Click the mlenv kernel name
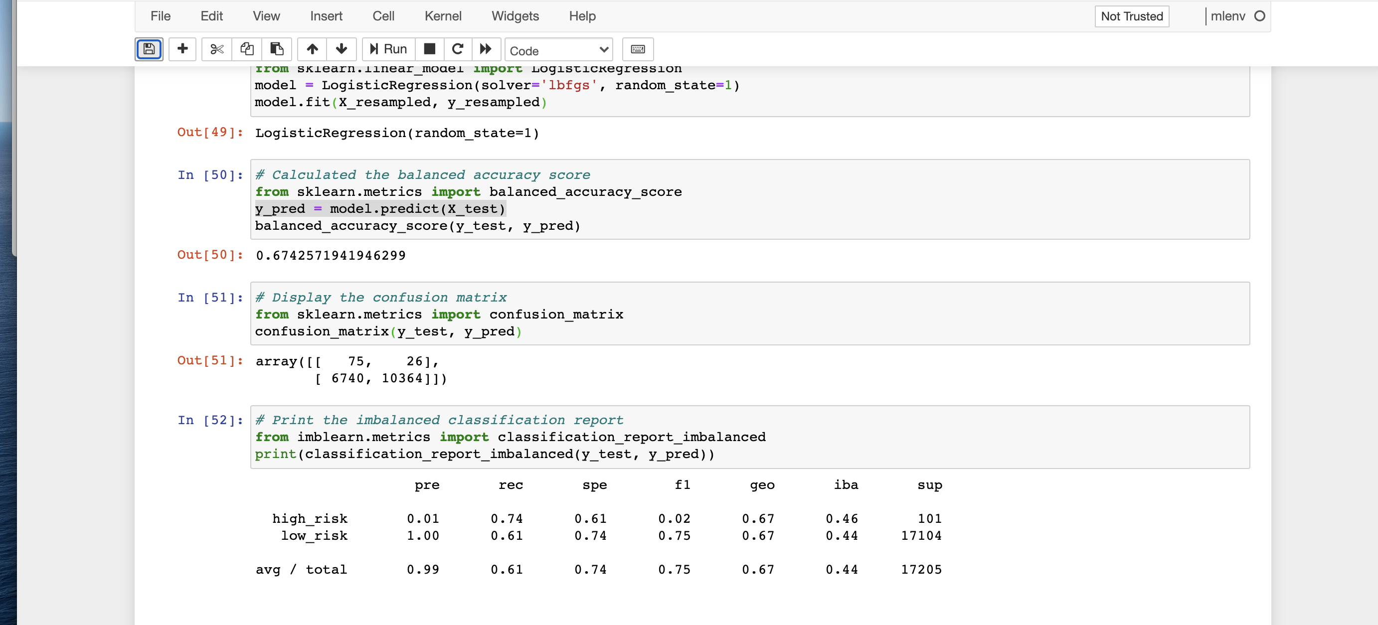This screenshot has width=1378, height=625. (1227, 16)
